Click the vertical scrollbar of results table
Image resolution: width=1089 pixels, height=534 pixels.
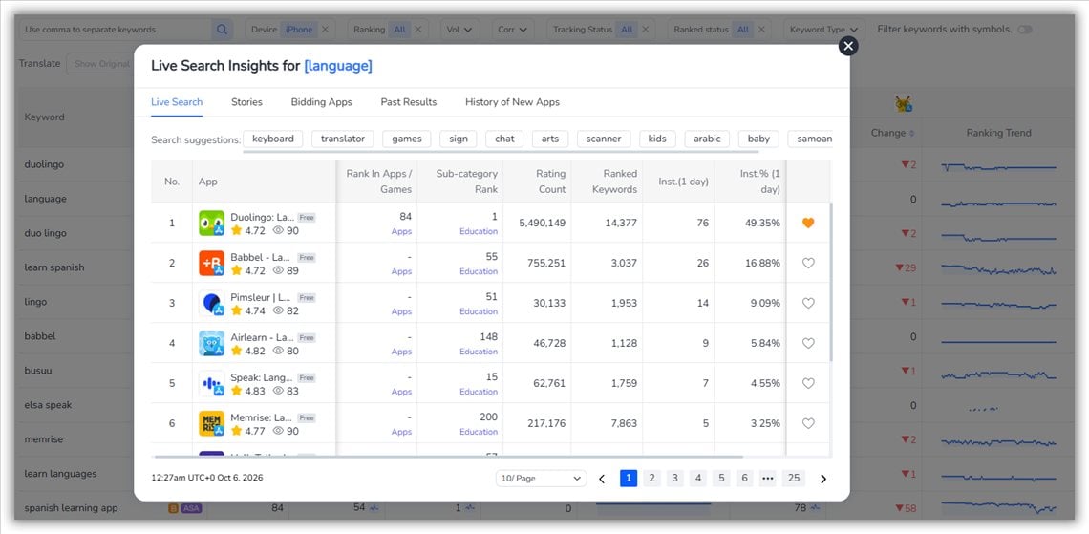coord(831,281)
